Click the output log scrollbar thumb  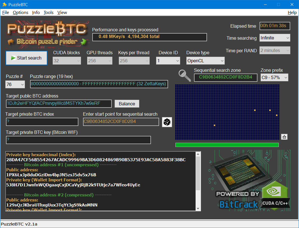(198, 174)
